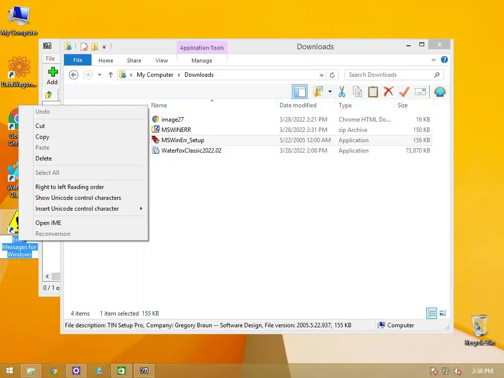Toggle the navigation pane button in toolbar

300,92
